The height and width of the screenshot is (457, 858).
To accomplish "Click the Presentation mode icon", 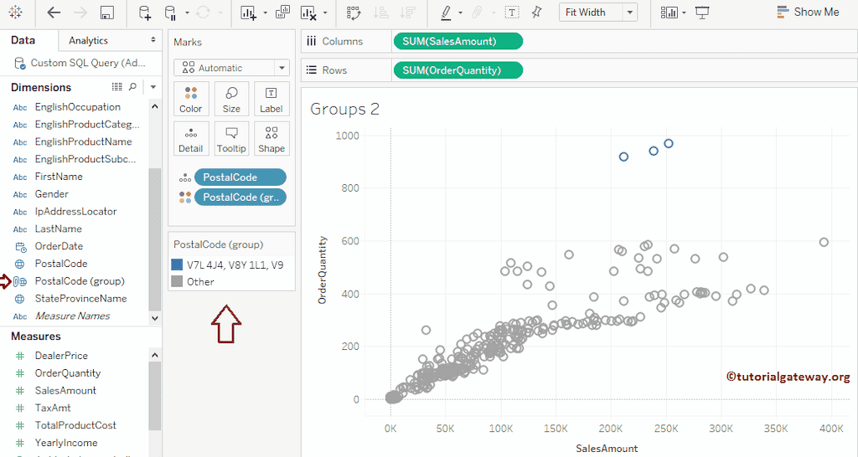I will click(702, 13).
